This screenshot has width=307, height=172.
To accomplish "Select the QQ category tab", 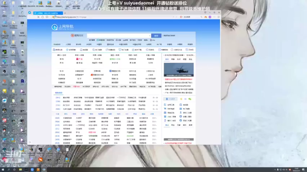I will click(x=127, y=114).
